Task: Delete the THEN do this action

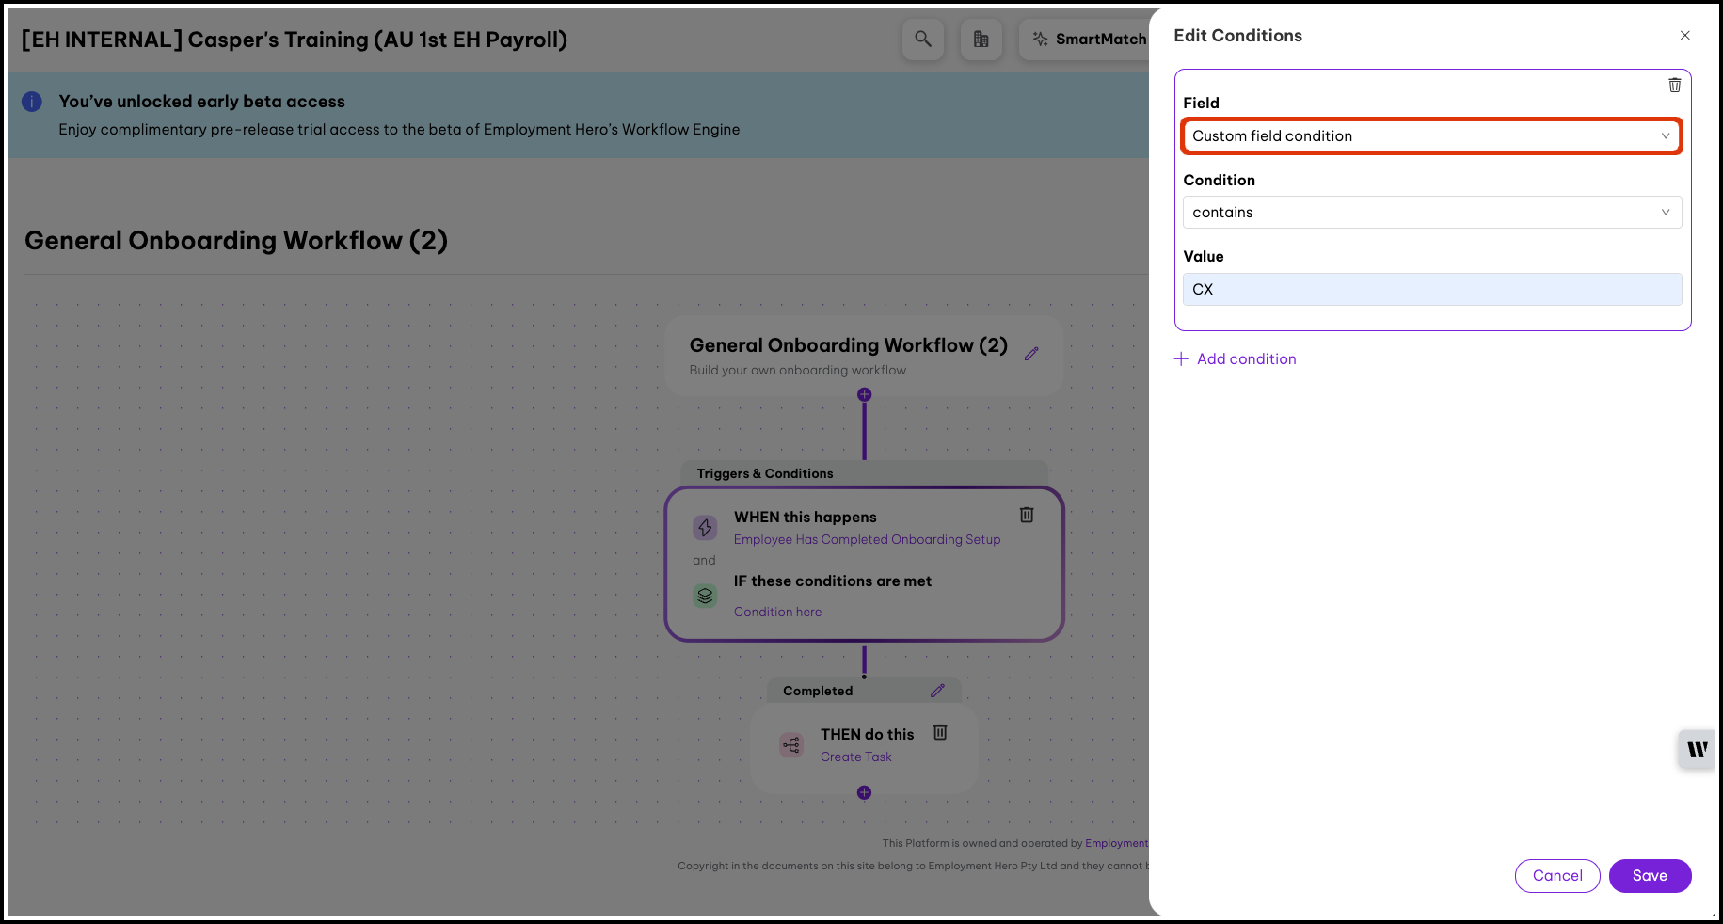Action: pos(939,732)
